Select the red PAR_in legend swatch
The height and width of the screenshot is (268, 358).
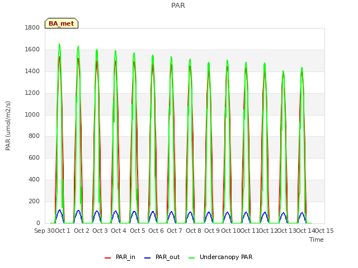pos(107,258)
